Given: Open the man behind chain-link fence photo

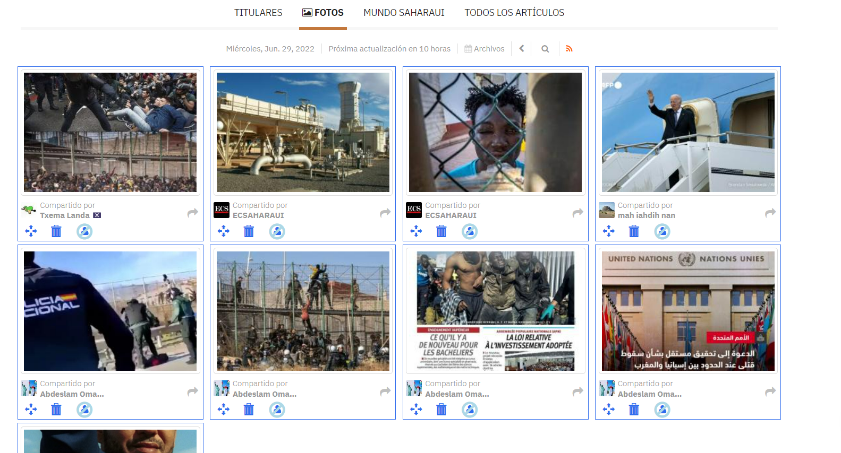Looking at the screenshot, I should pos(496,132).
